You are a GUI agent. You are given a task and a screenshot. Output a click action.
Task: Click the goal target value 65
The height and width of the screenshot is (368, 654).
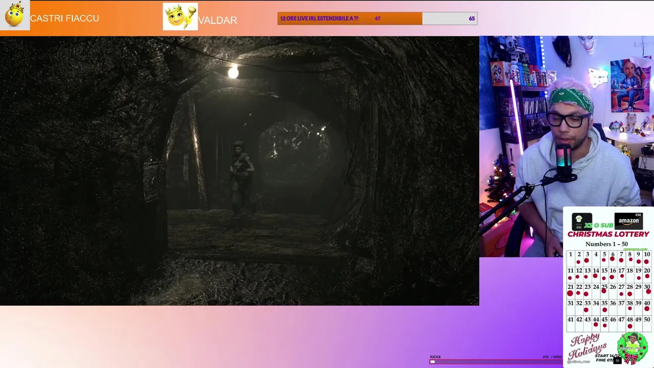pyautogui.click(x=472, y=18)
